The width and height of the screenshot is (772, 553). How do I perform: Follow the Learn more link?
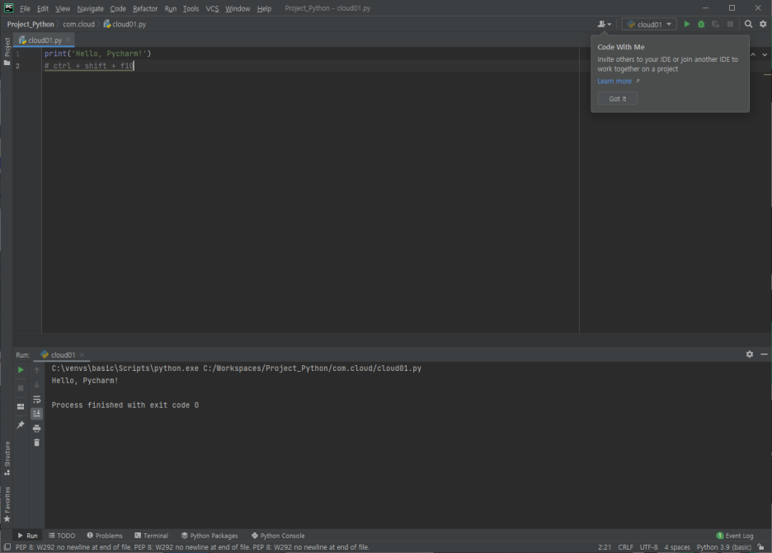coord(614,82)
